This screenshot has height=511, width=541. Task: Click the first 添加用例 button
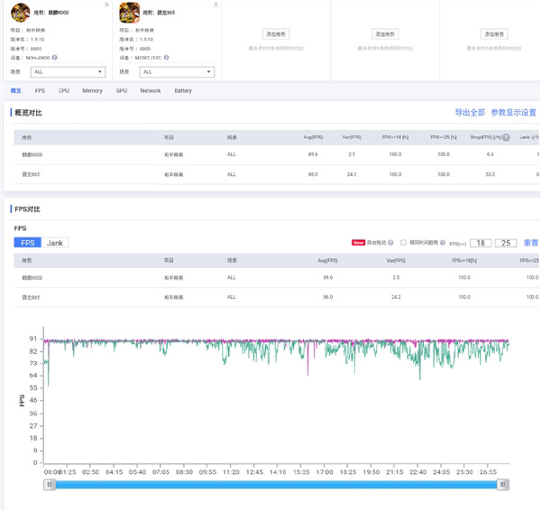[x=276, y=34]
